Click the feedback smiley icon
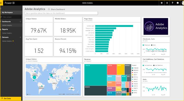Screen dimensions: 184x101 pyautogui.click(x=178, y=3)
